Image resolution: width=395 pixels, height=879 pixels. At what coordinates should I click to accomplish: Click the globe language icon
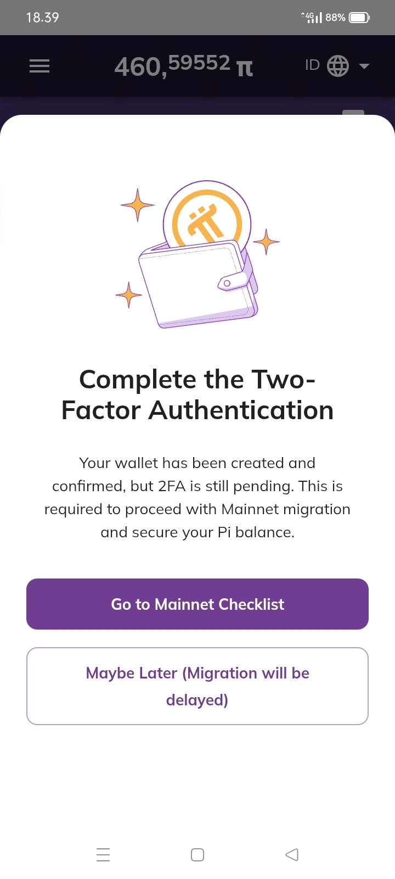(338, 66)
